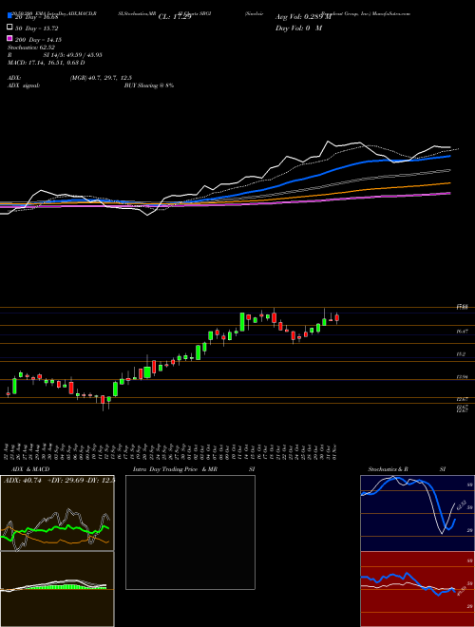The width and height of the screenshot is (475, 627).
Task: Click the 'CL: 17.29' closing price text
Action: point(175,17)
